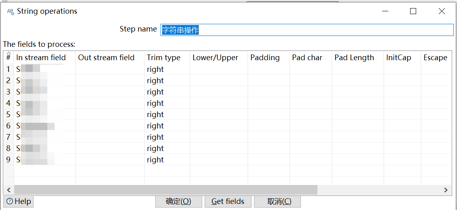This screenshot has height=210, width=457.
Task: Click the Trim type column header
Action: coord(167,58)
